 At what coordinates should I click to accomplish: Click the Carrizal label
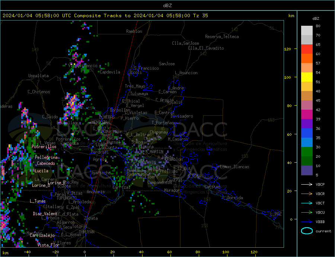(x=121, y=188)
